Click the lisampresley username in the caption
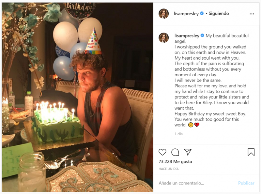This screenshot has height=194, width=261. click(187, 36)
